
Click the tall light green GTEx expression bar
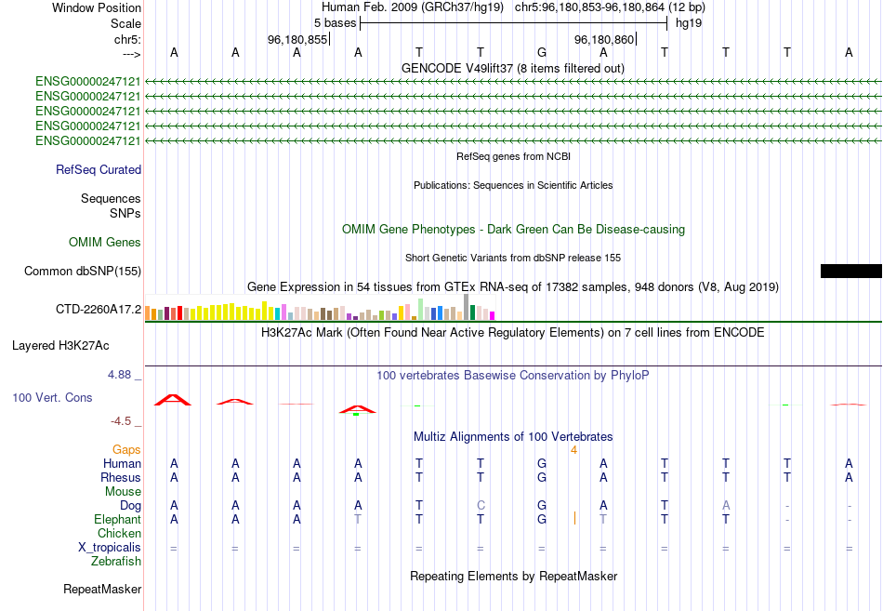421,310
